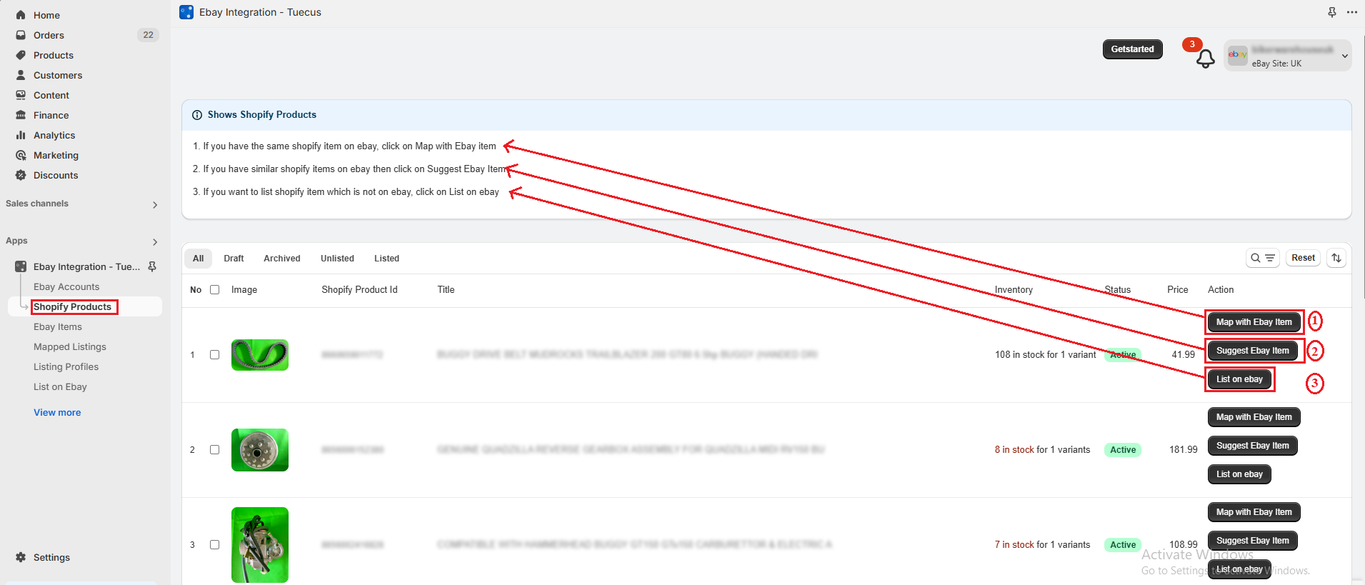Open the Home icon in sidebar

click(x=21, y=15)
